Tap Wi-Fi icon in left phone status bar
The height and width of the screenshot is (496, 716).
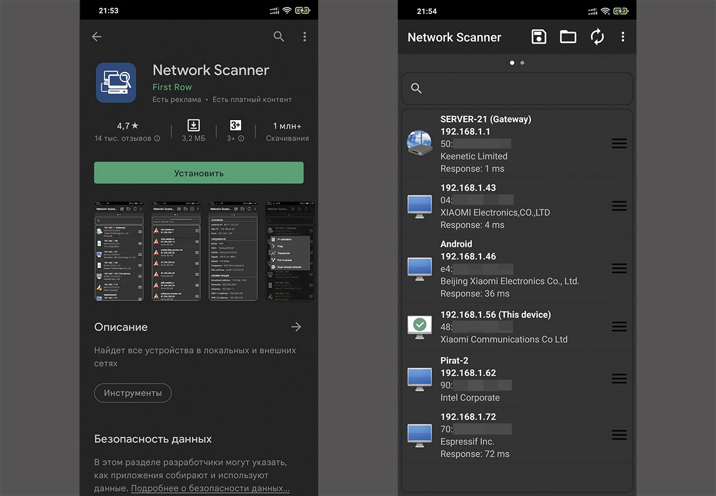pyautogui.click(x=287, y=11)
